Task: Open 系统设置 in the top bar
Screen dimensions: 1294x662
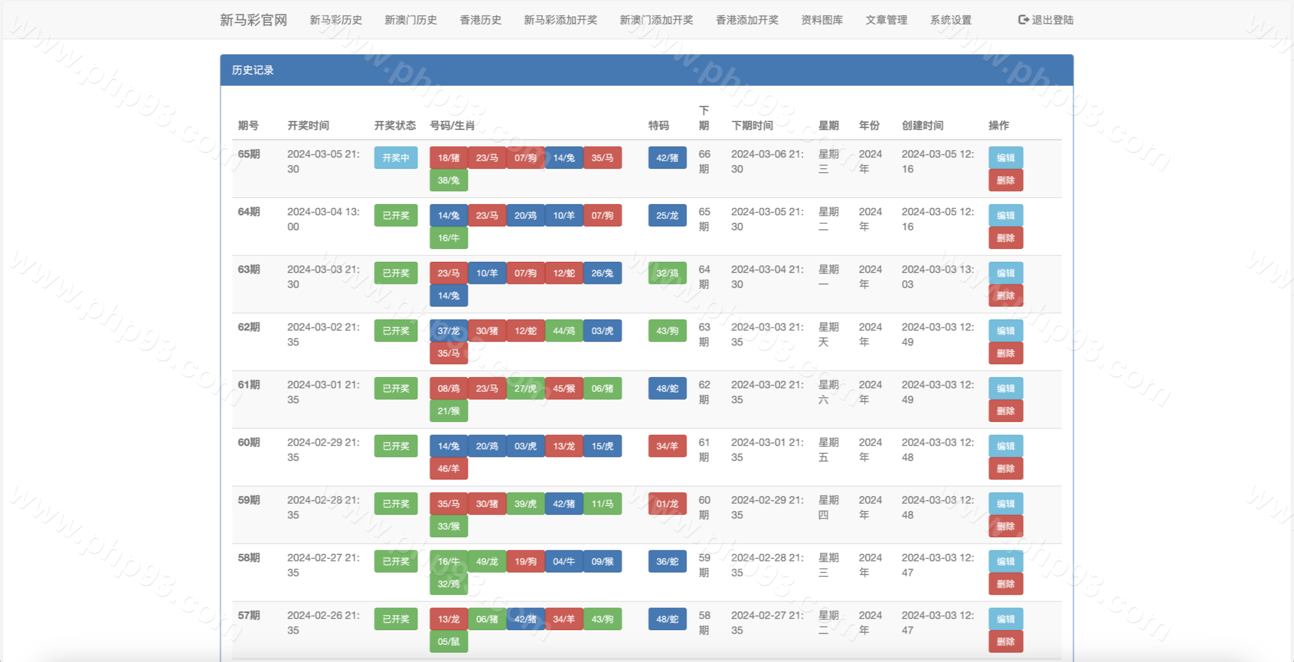Action: click(x=950, y=20)
